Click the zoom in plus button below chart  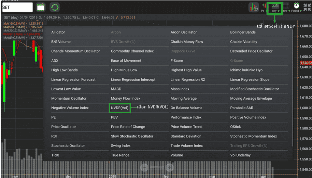169,167
